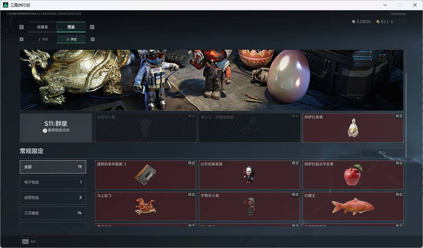
Task: Click the 阿萨拉兔俑 rabbit figurine icon
Action: pyautogui.click(x=353, y=128)
